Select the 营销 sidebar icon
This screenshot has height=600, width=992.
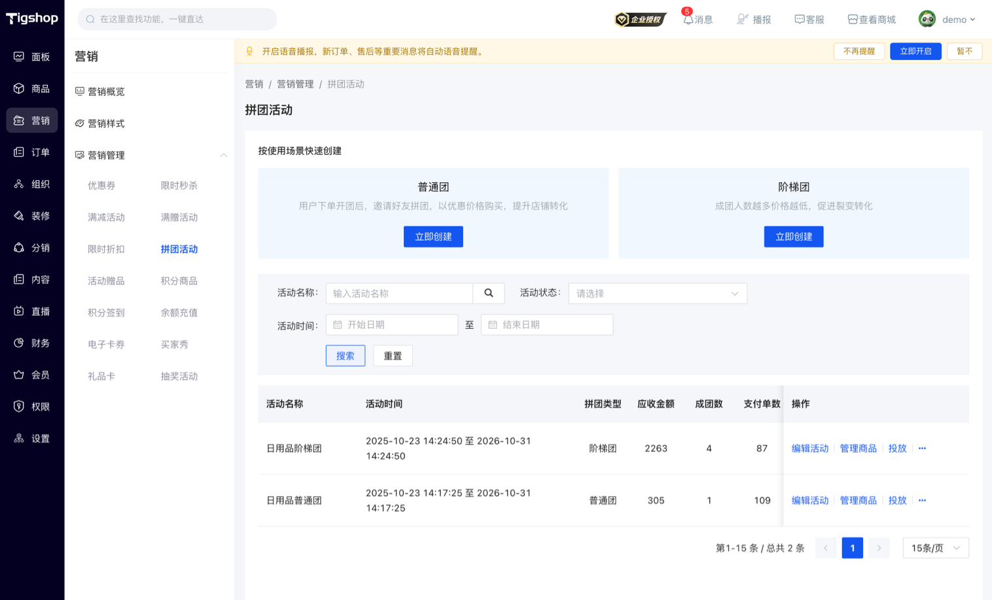[19, 120]
